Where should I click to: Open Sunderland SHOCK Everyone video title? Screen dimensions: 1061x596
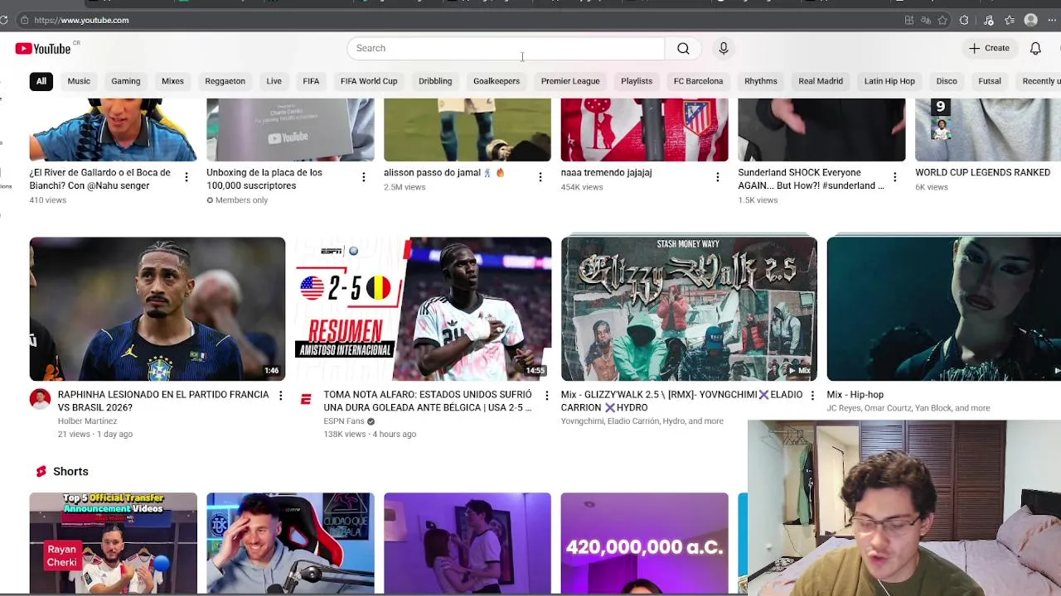pyautogui.click(x=811, y=179)
